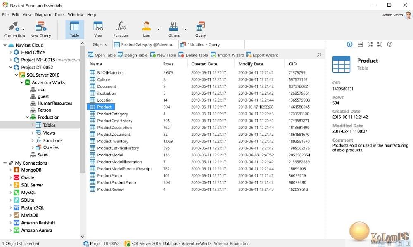Click the Design Table button

(133, 55)
